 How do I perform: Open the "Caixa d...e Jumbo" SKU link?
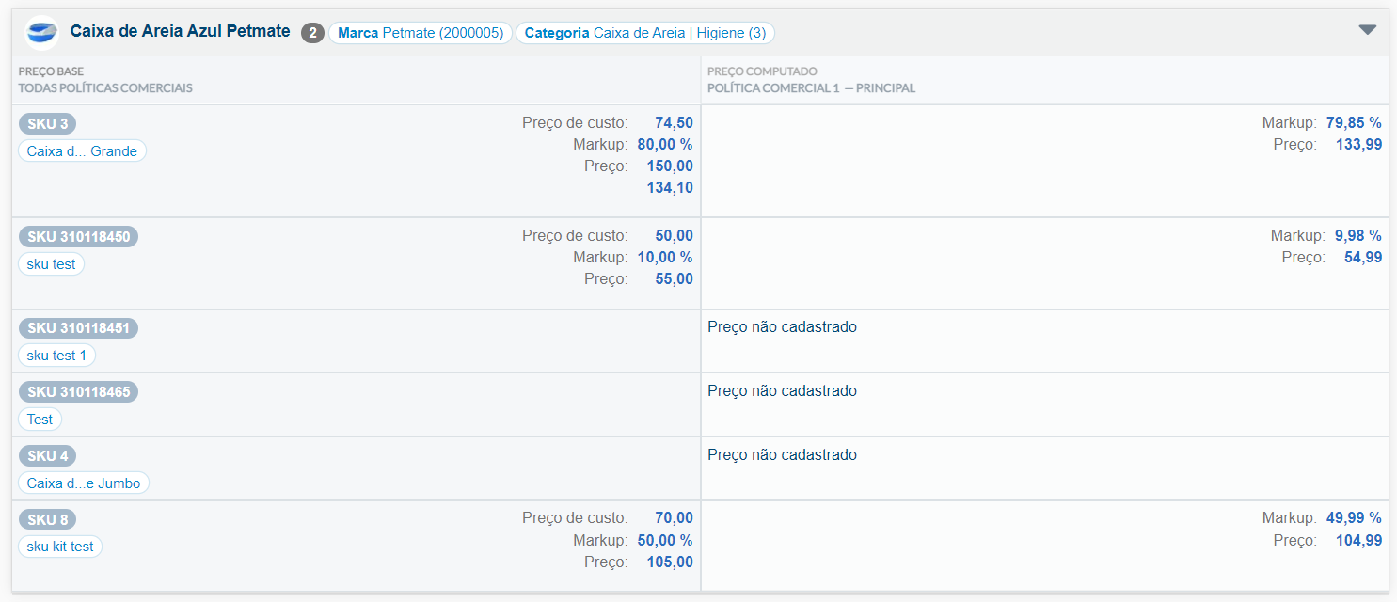[83, 483]
